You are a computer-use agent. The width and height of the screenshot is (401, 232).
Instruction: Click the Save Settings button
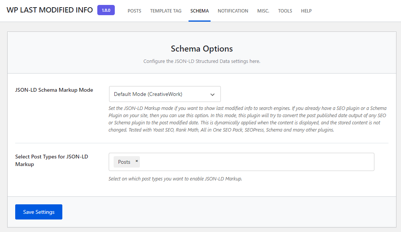[39, 212]
